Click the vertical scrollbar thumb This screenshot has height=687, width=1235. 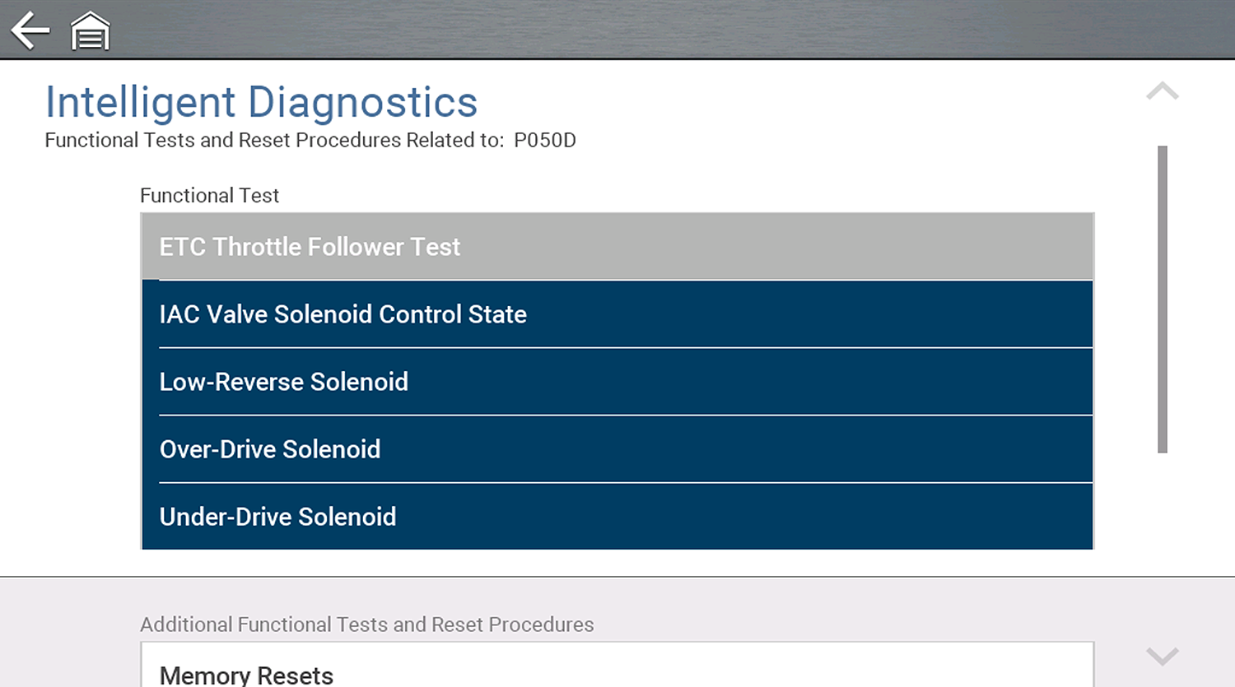pyautogui.click(x=1162, y=299)
